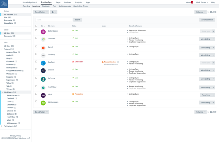The height and width of the screenshot is (142, 219).
Task: Click the DocShop site logo
Action: 43,56
